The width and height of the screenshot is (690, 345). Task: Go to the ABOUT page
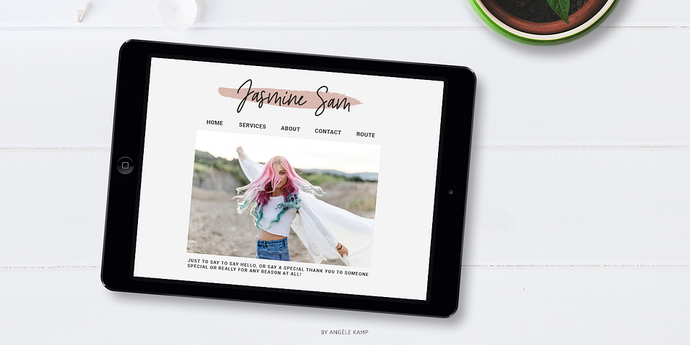tap(291, 129)
